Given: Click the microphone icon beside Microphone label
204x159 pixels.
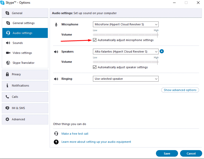Looking at the screenshot, I should pyautogui.click(x=56, y=25).
